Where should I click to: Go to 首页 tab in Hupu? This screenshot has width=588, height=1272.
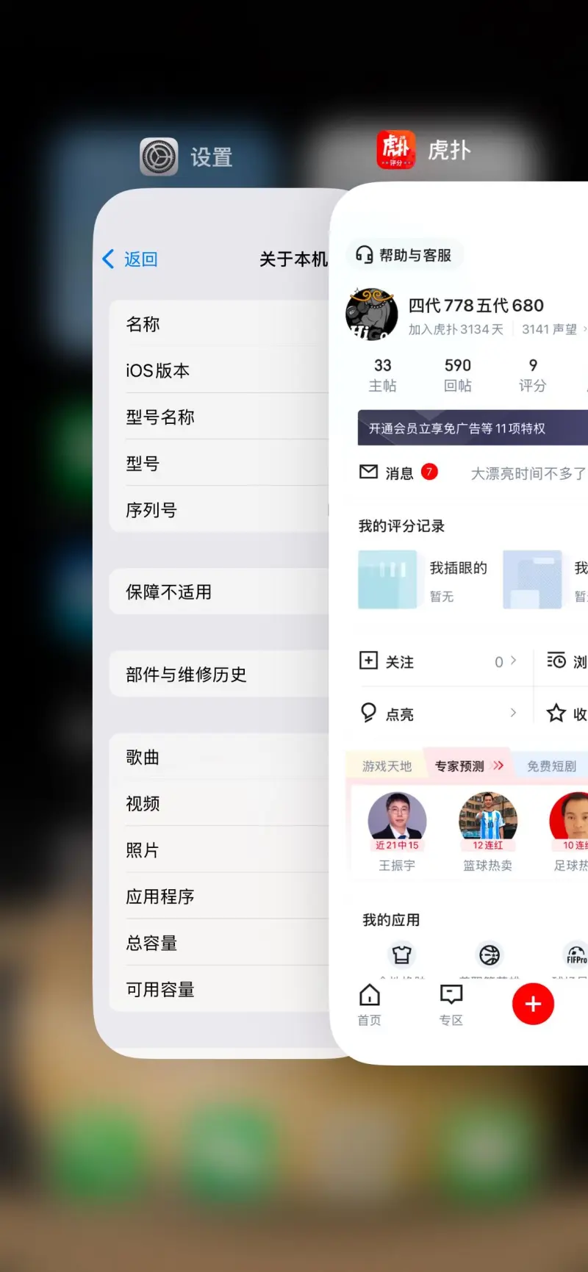click(x=369, y=1005)
